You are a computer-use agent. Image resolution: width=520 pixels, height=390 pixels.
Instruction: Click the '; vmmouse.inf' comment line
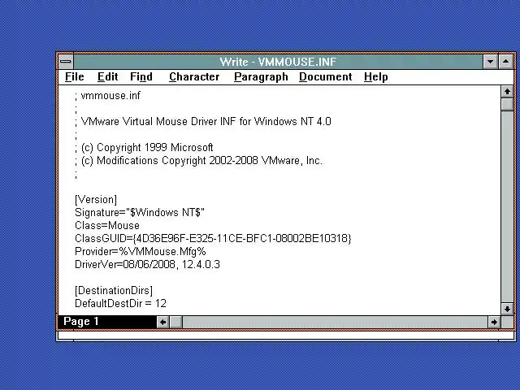pos(107,96)
